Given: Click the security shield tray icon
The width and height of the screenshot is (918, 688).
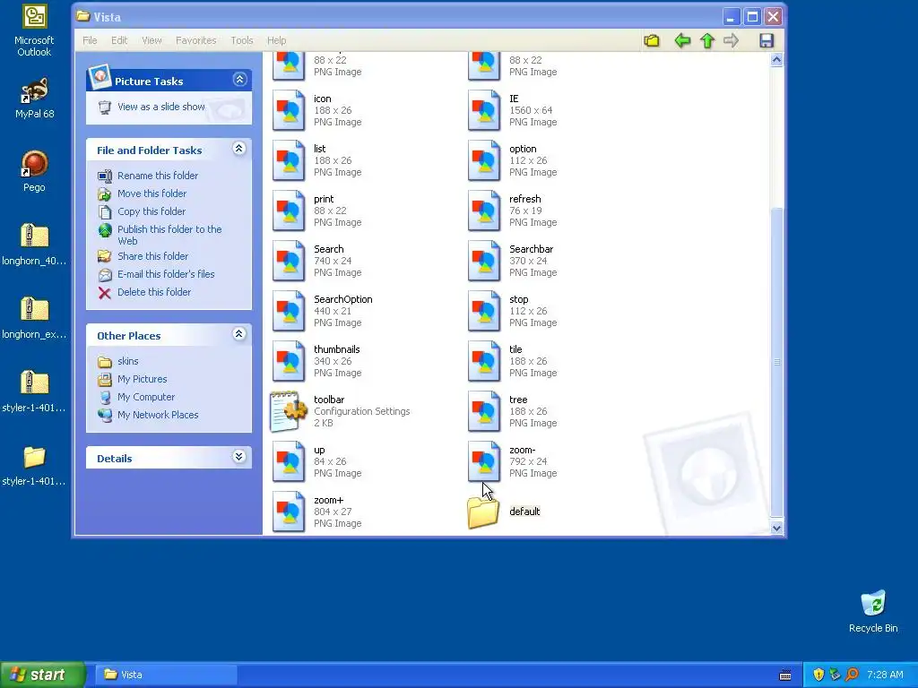Looking at the screenshot, I should point(818,675).
